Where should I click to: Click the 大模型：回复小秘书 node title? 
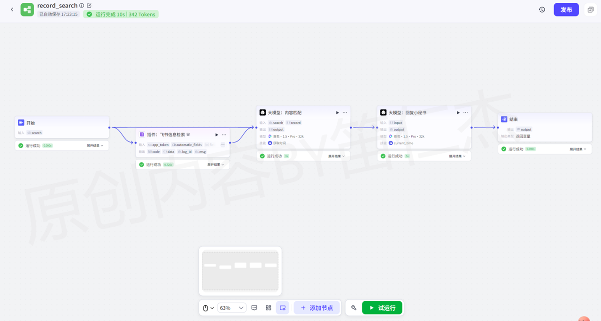pos(407,113)
